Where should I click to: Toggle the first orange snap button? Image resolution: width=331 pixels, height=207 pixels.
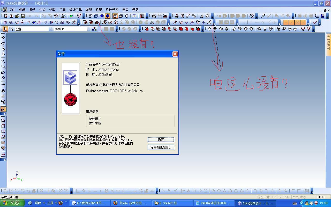click(x=286, y=23)
